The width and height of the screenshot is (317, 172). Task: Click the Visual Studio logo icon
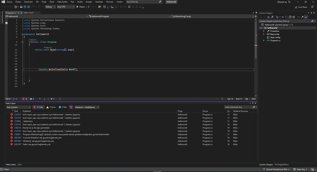click(x=3, y=2)
